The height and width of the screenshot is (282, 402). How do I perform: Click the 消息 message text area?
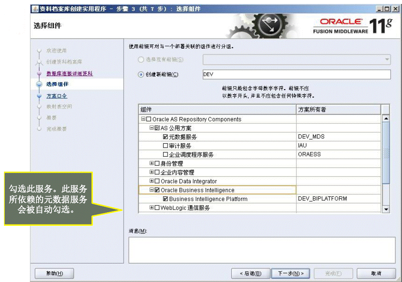[x=262, y=250]
